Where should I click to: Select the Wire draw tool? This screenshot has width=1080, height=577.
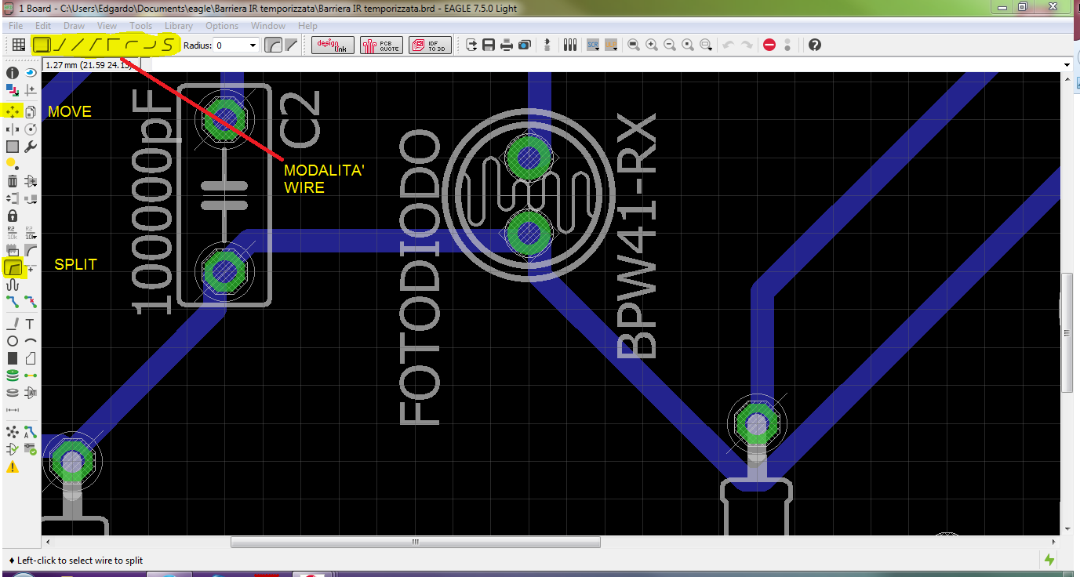[13, 324]
